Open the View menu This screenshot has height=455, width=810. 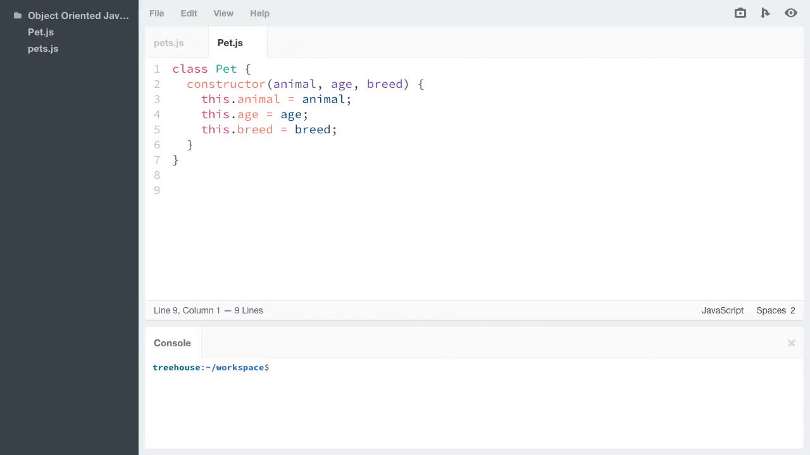tap(223, 13)
